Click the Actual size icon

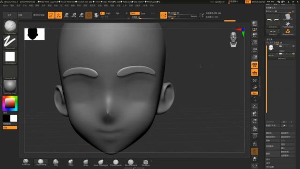click(x=255, y=50)
